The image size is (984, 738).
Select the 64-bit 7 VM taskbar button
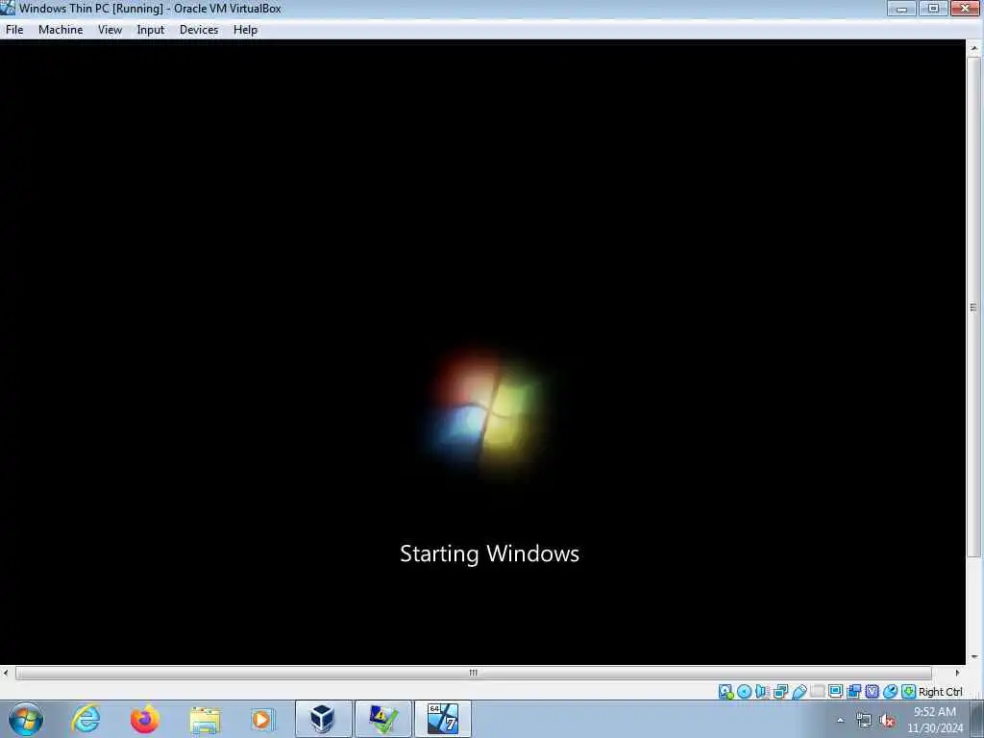coord(443,719)
